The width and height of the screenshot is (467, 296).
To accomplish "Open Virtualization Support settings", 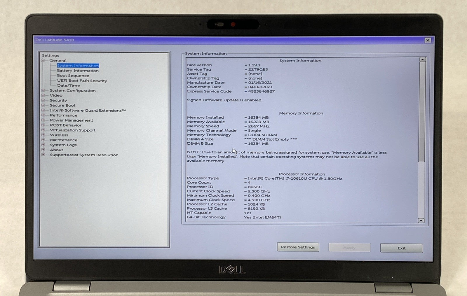I will point(72,130).
